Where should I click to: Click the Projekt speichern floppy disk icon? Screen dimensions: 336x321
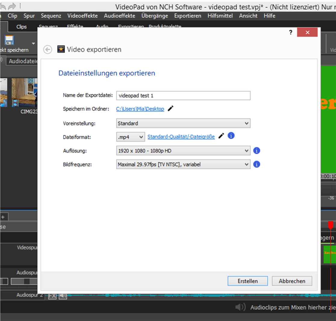[x=9, y=41]
